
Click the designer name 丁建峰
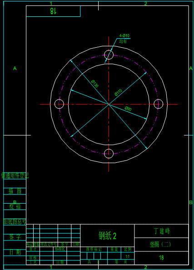(x=162, y=231)
